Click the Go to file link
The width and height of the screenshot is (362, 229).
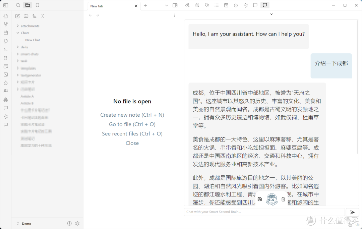(132, 124)
